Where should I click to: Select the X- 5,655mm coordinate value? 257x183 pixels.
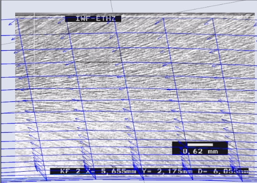[x=111, y=171]
